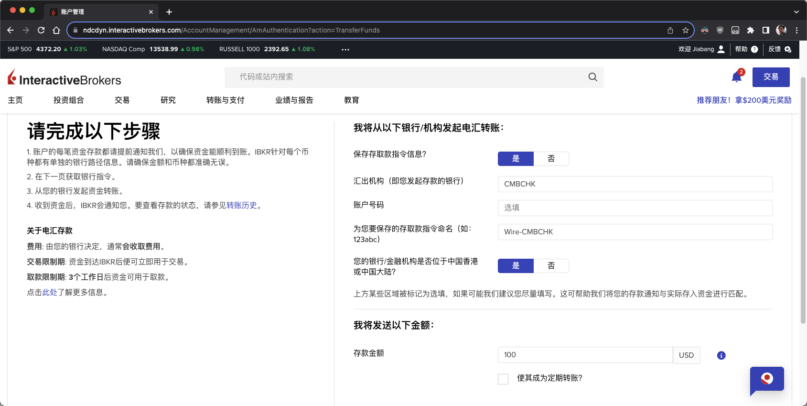Click the help question mark icon
Image resolution: width=807 pixels, height=406 pixels.
click(x=754, y=49)
